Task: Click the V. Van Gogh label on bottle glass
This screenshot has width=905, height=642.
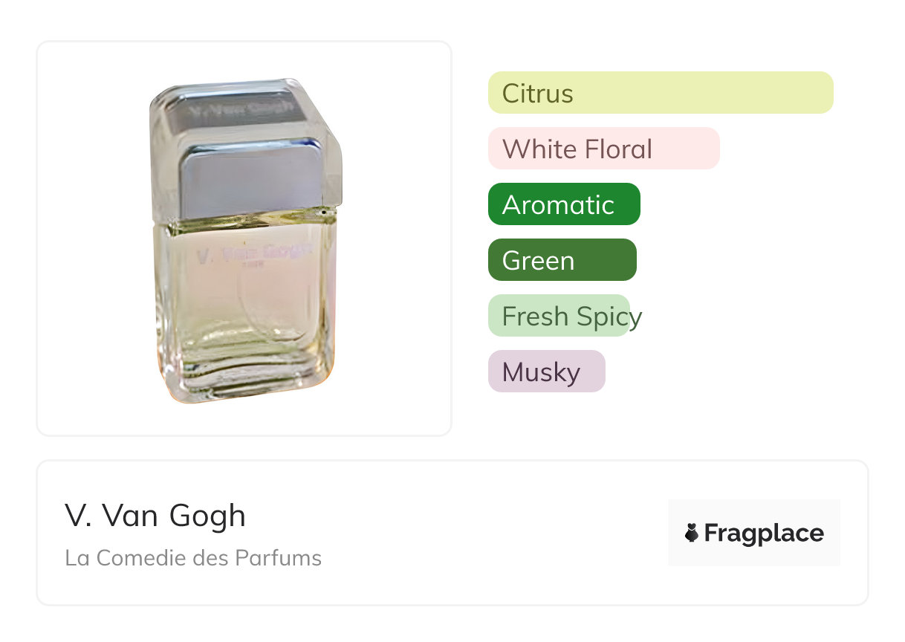Action: coord(253,253)
